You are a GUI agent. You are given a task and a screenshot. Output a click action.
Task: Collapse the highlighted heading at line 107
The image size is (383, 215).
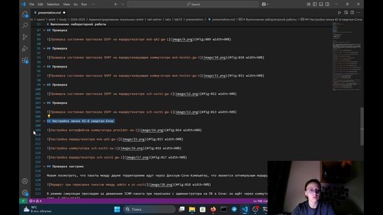tap(44, 121)
